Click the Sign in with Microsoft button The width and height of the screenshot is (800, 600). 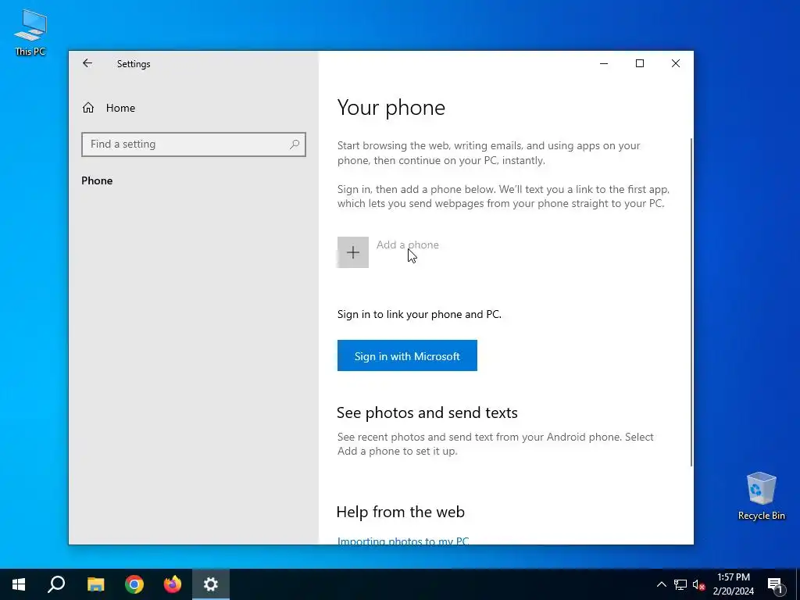click(x=407, y=355)
